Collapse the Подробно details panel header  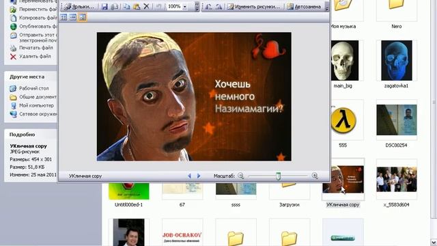point(30,135)
